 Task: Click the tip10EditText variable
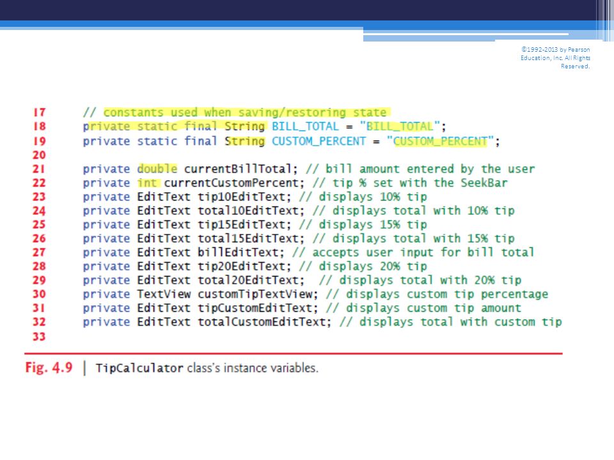(241, 197)
